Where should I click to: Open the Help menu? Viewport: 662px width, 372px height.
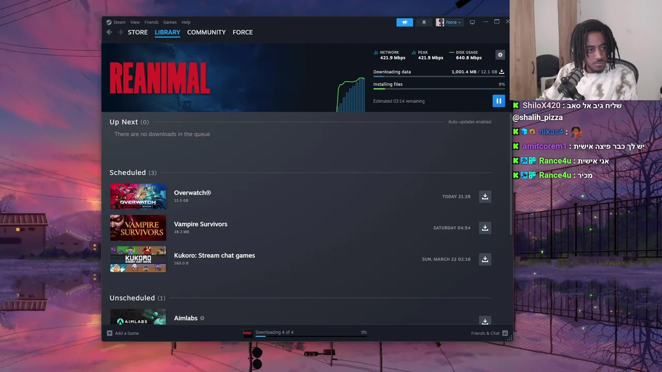click(x=186, y=22)
